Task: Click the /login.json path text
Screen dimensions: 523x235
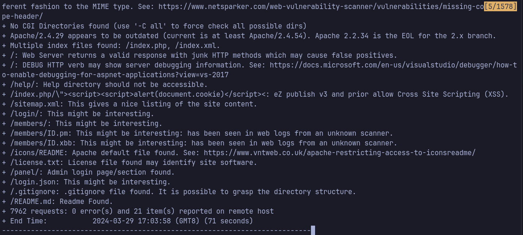Action: pos(35,182)
